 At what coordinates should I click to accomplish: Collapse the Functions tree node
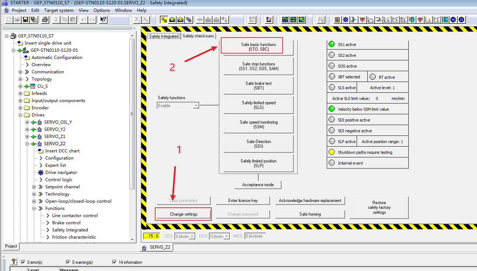(x=34, y=208)
